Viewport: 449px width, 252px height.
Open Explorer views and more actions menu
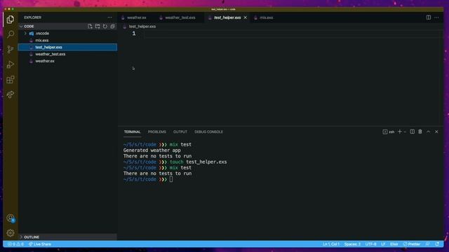tap(109, 17)
